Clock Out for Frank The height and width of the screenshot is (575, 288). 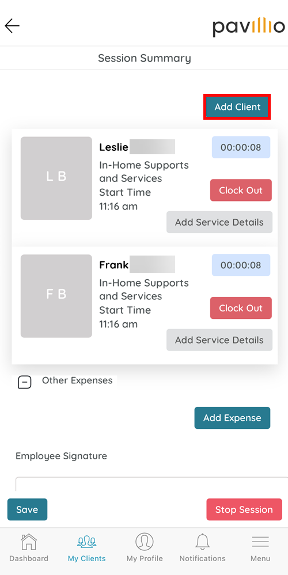[241, 308]
